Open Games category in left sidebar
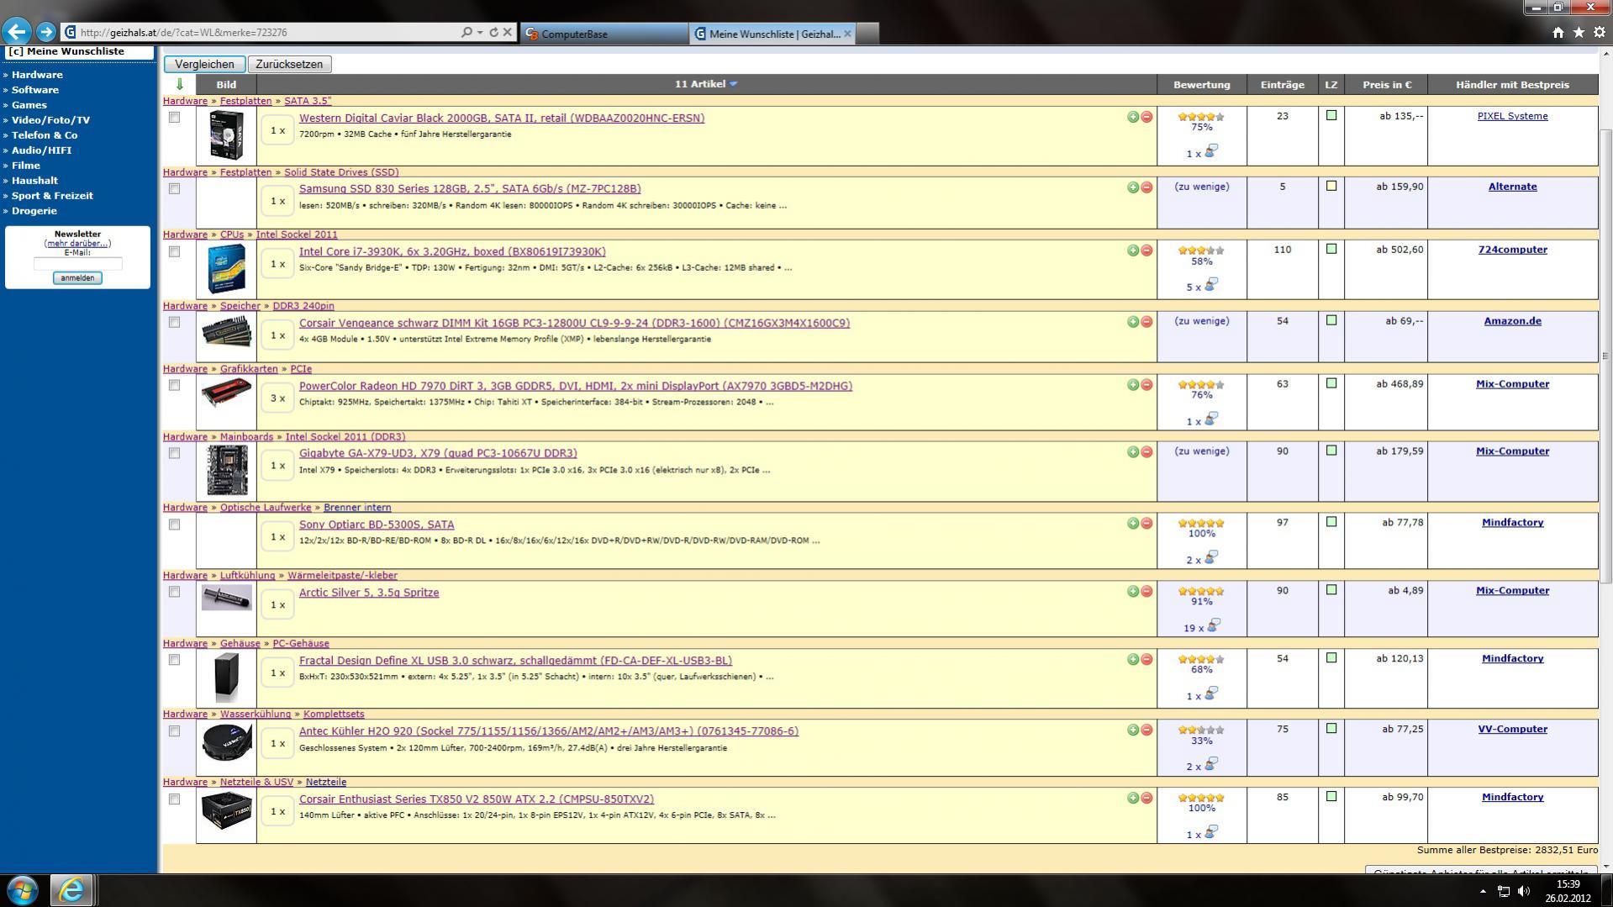Image resolution: width=1613 pixels, height=907 pixels. pyautogui.click(x=29, y=105)
